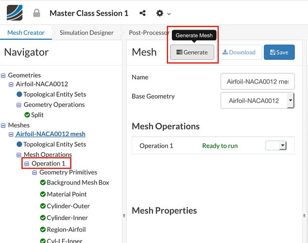Click green check beside Background Mesh Box

(43, 183)
